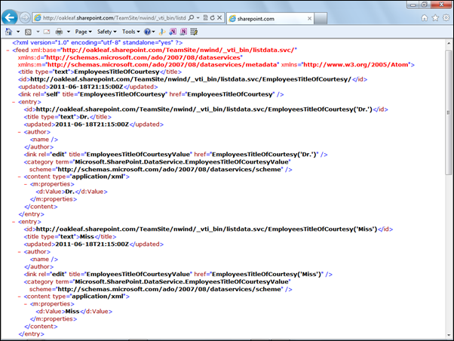Click the Forward navigation arrow
Viewport: 454px width, 341px height.
coord(25,17)
